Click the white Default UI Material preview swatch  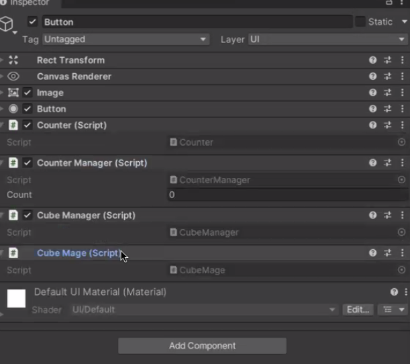pos(16,298)
